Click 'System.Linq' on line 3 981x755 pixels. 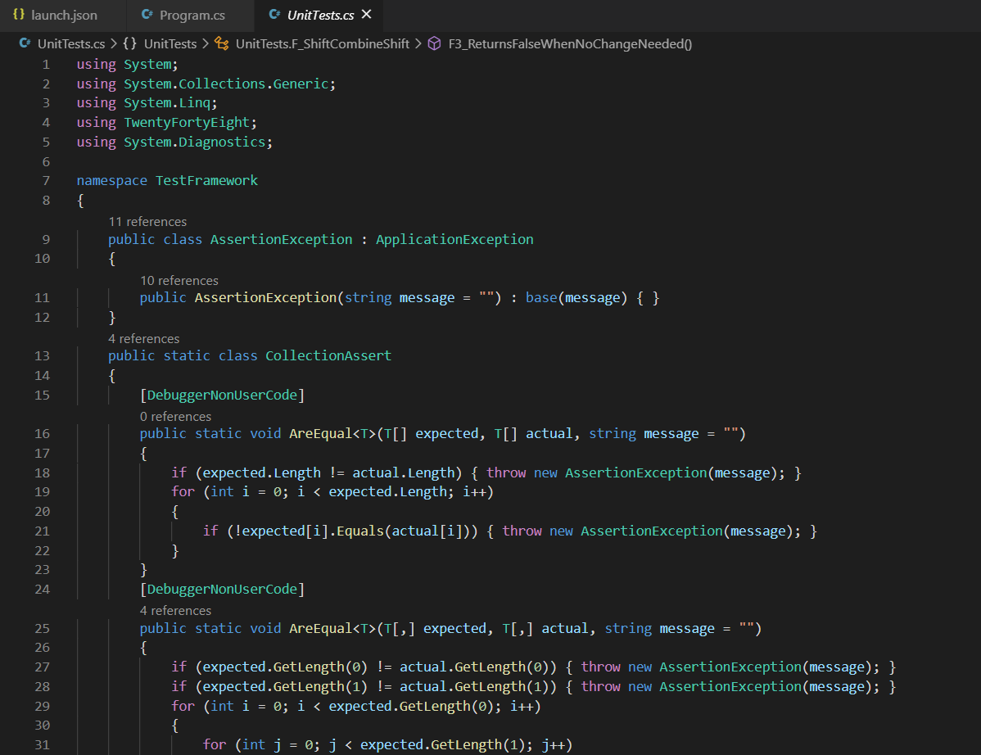click(167, 102)
